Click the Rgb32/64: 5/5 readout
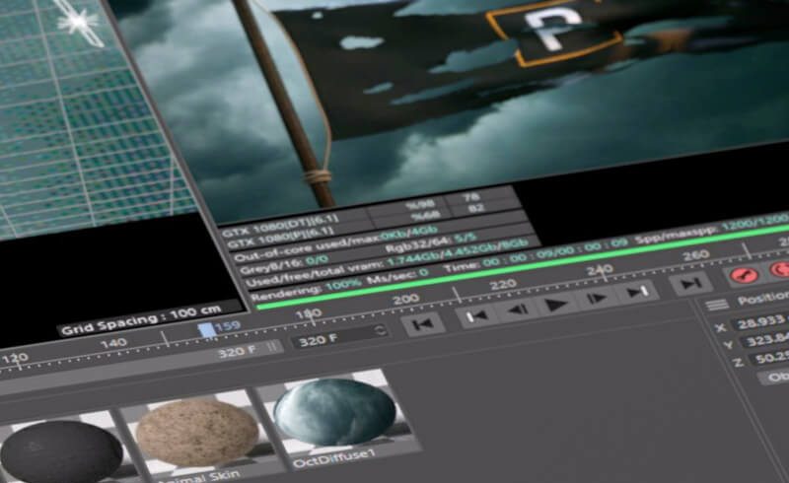The width and height of the screenshot is (789, 483). pos(433,241)
